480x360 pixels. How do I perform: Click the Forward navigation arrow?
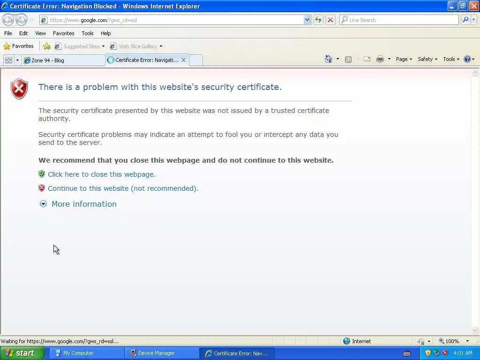coord(21,20)
